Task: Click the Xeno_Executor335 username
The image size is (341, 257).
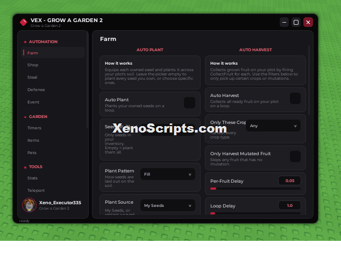Action: [x=60, y=203]
